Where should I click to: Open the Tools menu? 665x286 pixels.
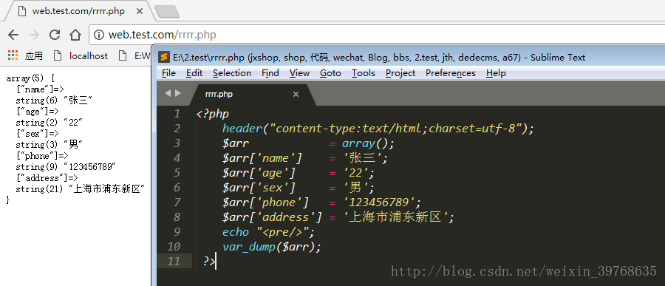coord(364,73)
